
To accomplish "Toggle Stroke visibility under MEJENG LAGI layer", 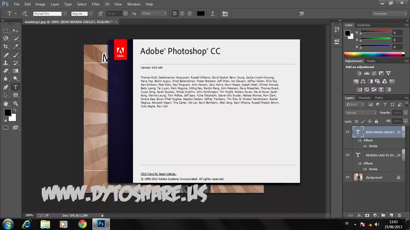I will point(365,169).
